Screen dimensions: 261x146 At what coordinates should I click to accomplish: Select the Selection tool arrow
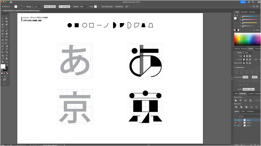point(3,18)
